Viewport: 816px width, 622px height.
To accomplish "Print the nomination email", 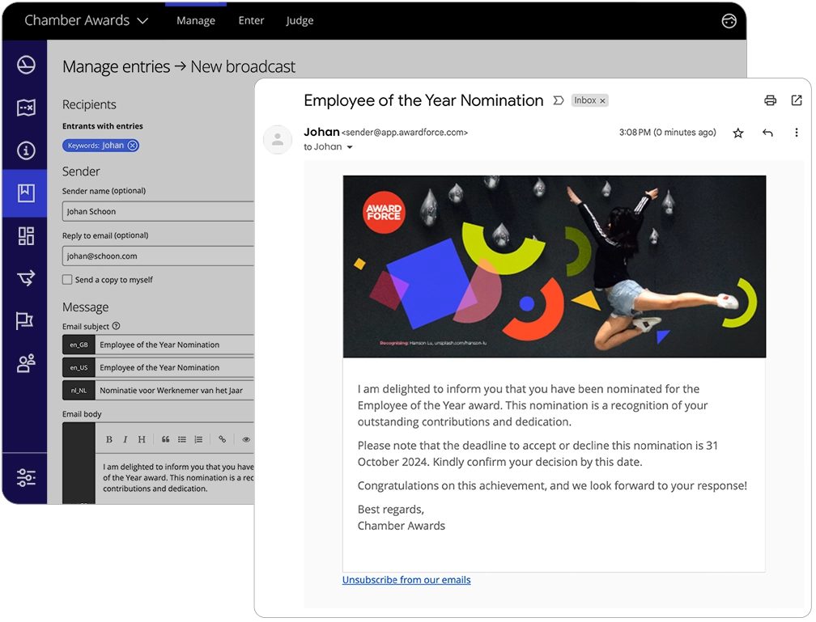I will pos(770,100).
